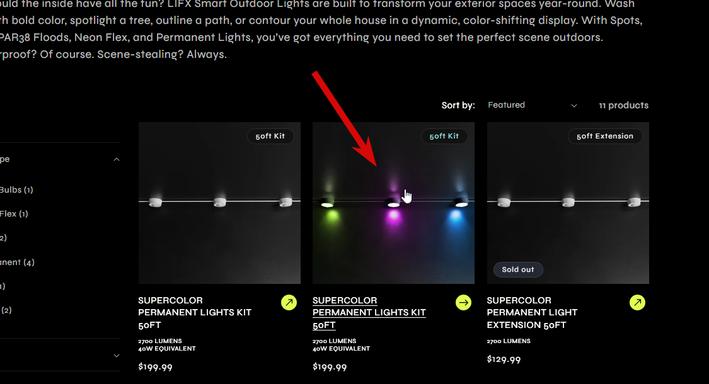Click white 50ft Kit badge on white-lights image
The width and height of the screenshot is (709, 384).
tap(270, 136)
